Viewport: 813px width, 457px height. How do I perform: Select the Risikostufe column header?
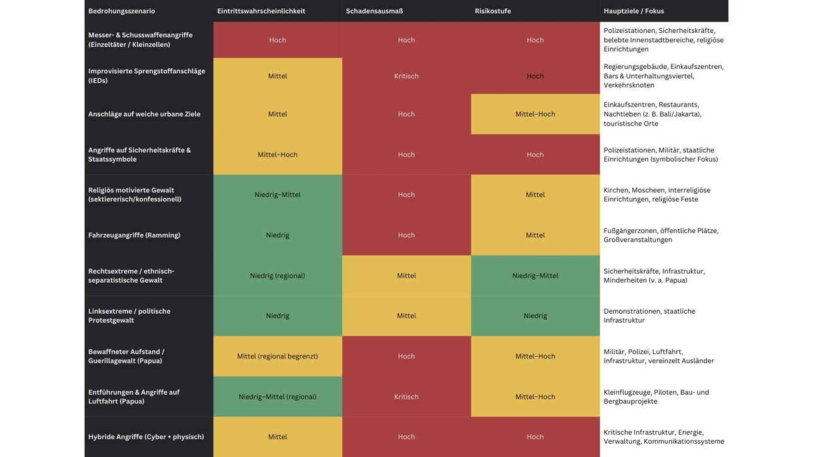pyautogui.click(x=493, y=11)
